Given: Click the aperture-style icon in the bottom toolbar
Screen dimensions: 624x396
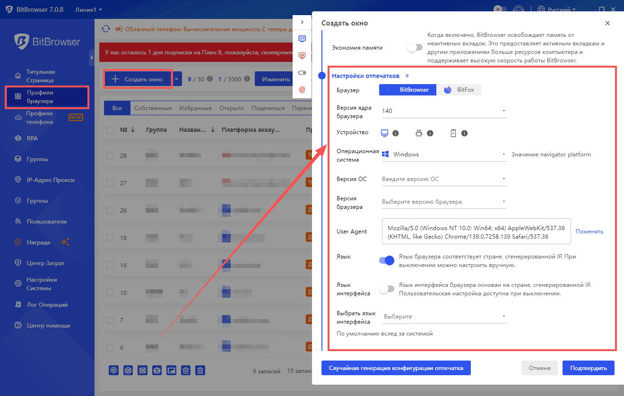Looking at the screenshot, I should (x=113, y=370).
